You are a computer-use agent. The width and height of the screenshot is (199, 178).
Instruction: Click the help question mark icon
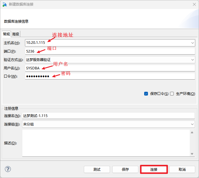(x=8, y=169)
